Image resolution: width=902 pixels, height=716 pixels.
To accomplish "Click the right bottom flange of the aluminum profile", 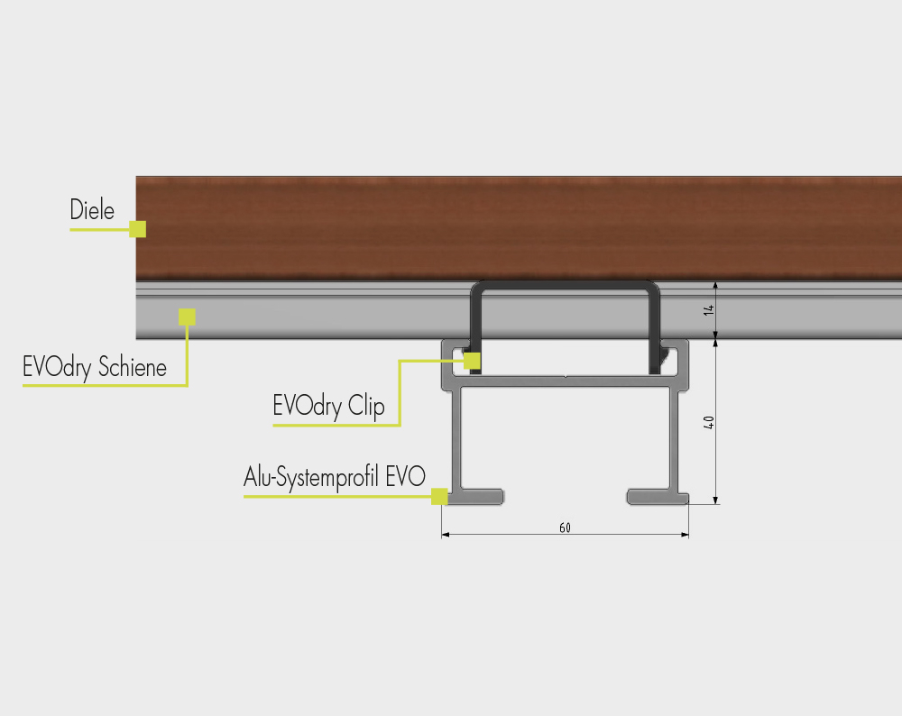I will (x=657, y=497).
